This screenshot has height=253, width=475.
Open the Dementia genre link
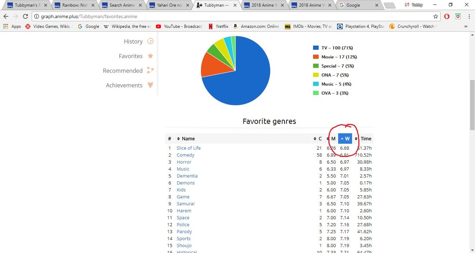187,176
